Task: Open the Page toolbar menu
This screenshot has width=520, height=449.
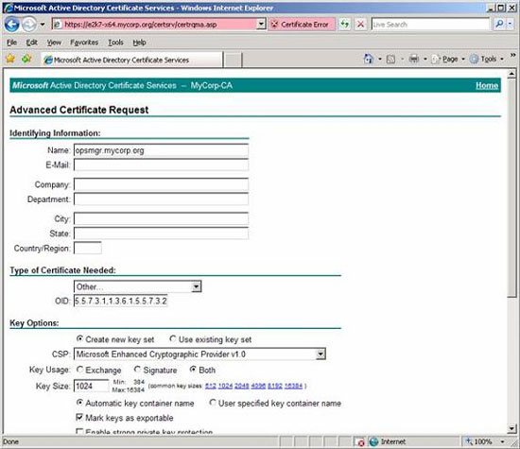Action: click(448, 60)
